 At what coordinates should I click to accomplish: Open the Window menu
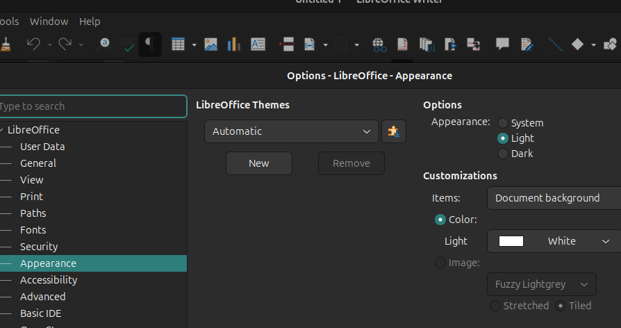pos(49,22)
